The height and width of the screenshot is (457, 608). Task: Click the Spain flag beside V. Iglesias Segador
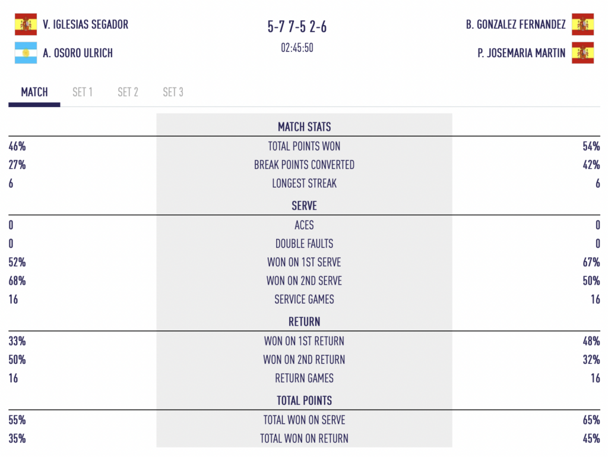[x=26, y=24]
